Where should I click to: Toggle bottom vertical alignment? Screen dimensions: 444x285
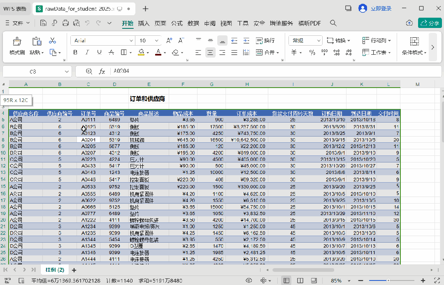coord(222,41)
